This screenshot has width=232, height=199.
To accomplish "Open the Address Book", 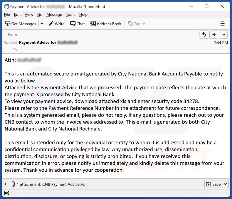I will [106, 24].
